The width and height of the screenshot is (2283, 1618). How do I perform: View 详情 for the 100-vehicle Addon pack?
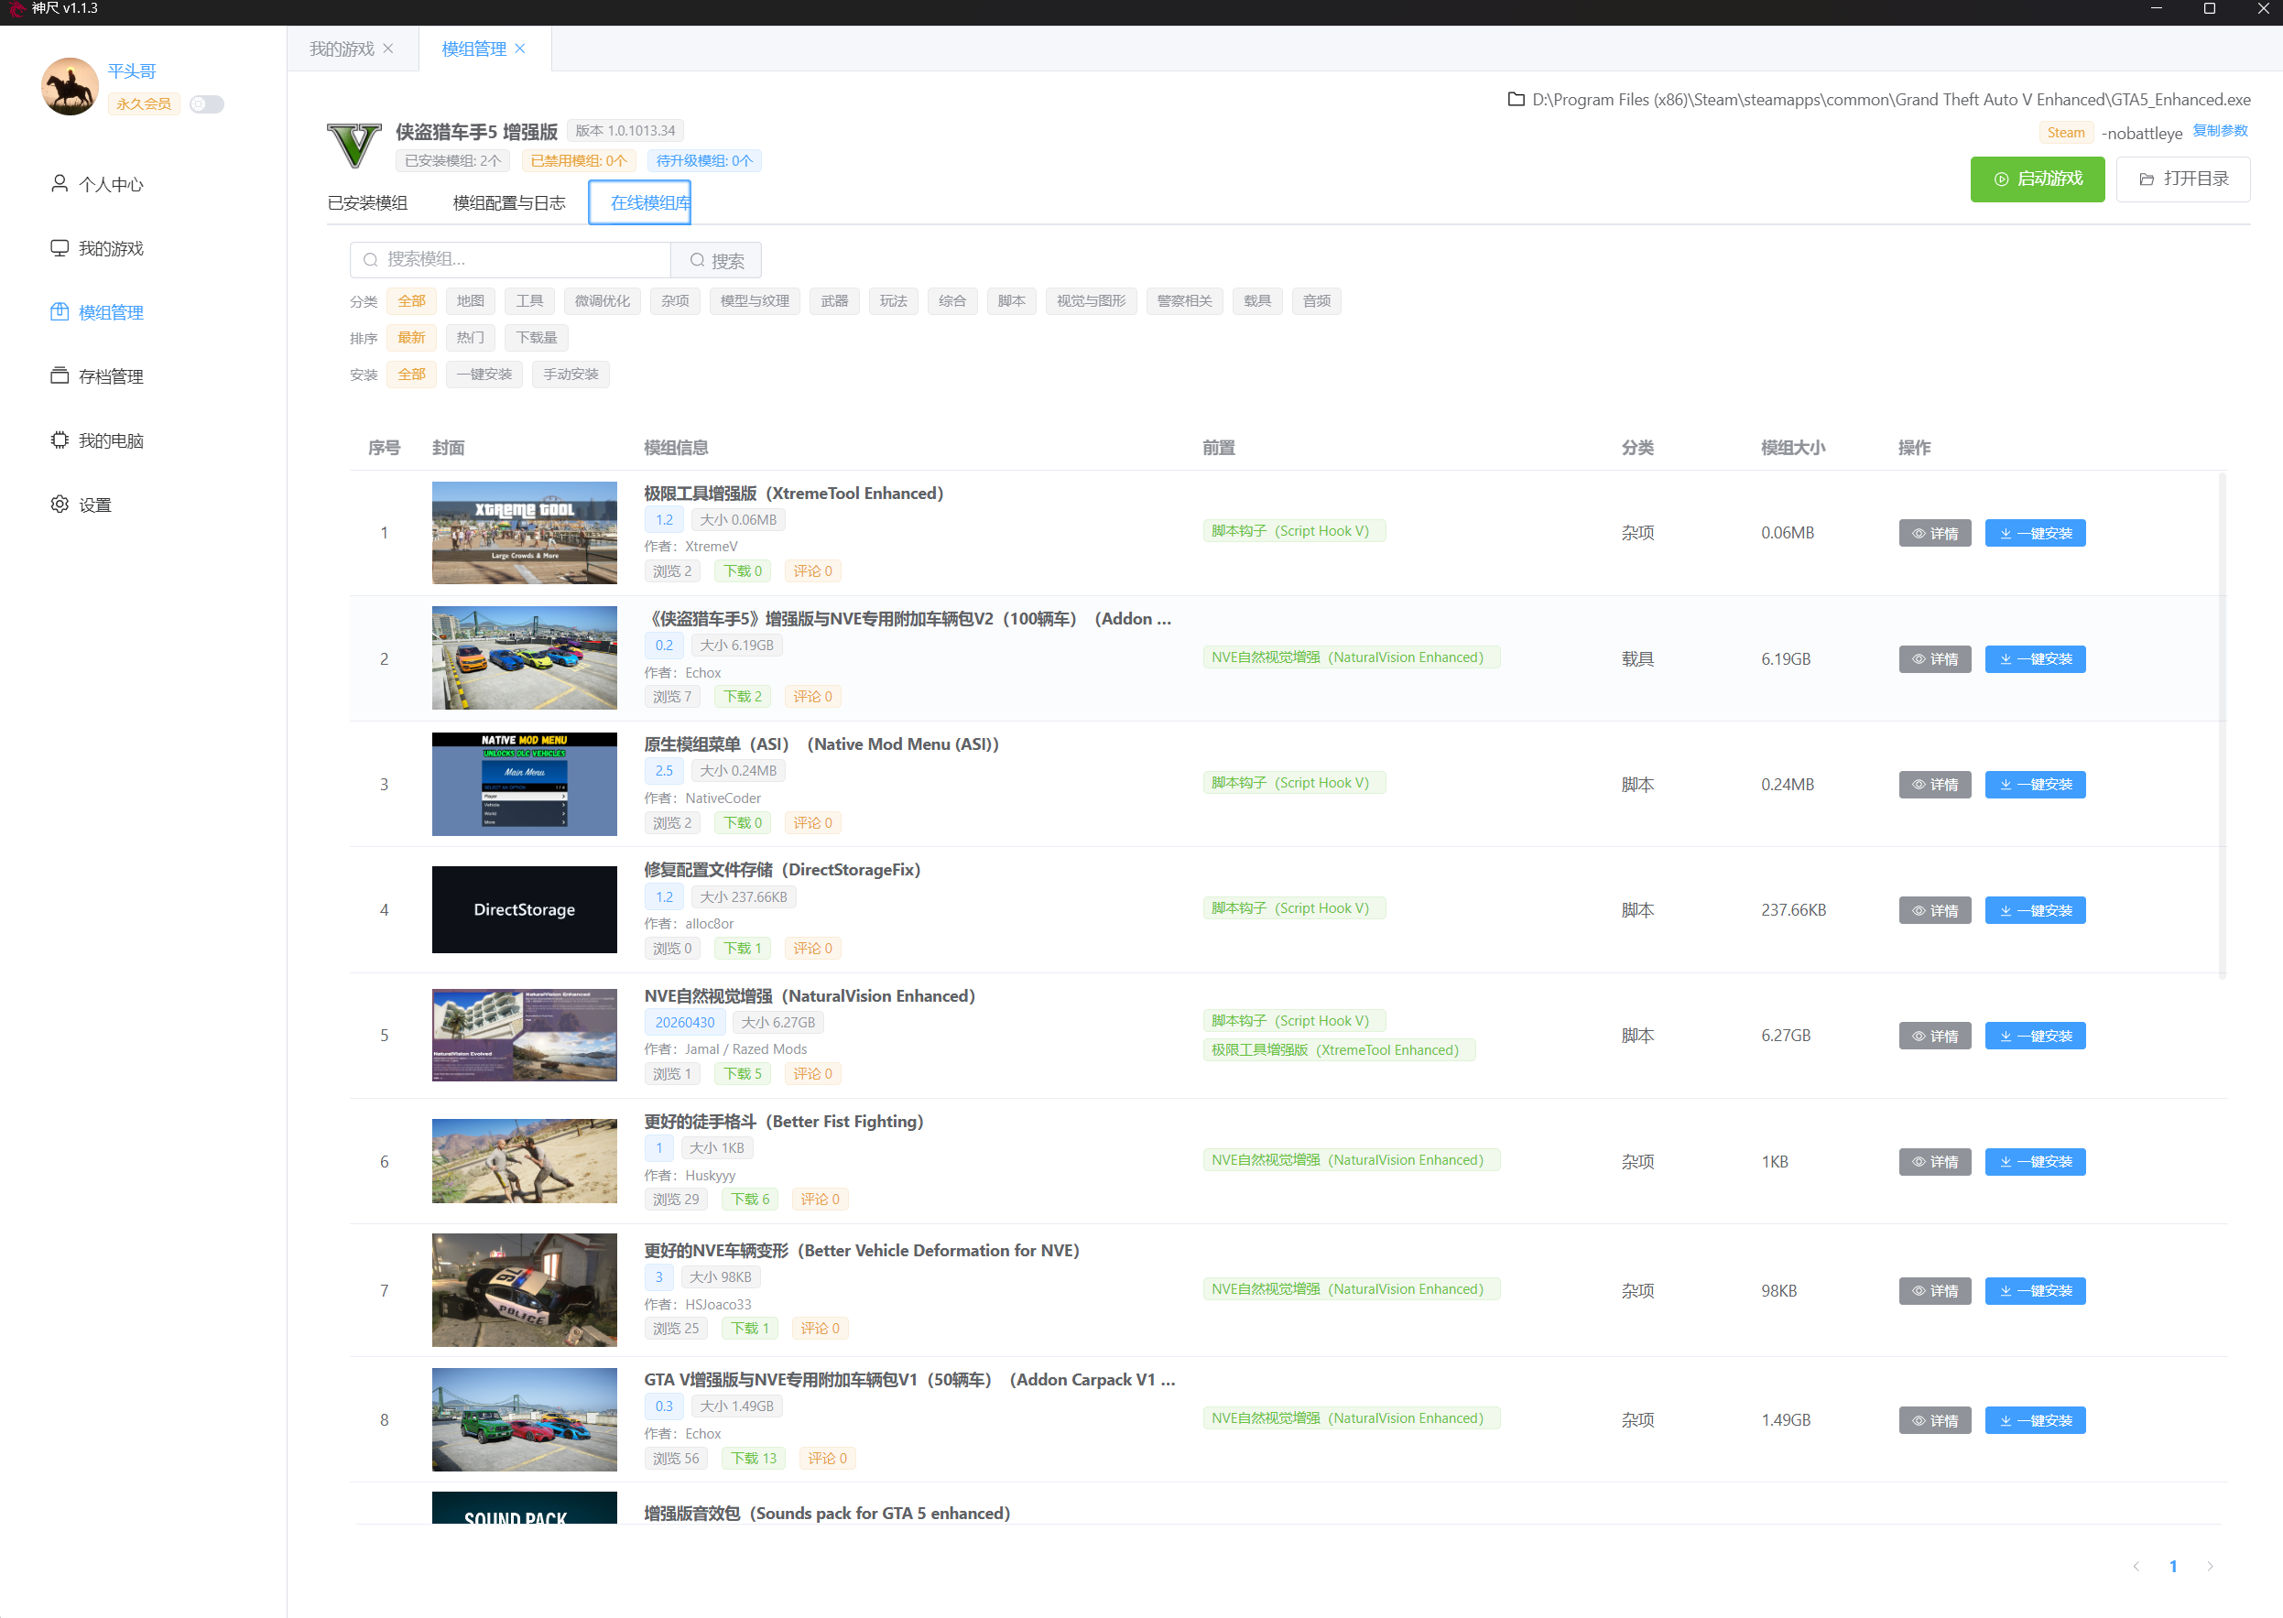(x=1934, y=659)
